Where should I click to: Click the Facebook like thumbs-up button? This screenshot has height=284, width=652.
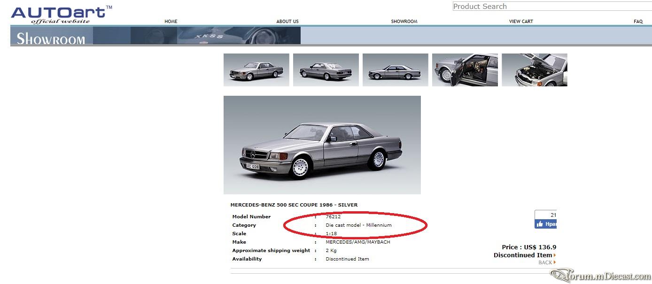point(545,224)
